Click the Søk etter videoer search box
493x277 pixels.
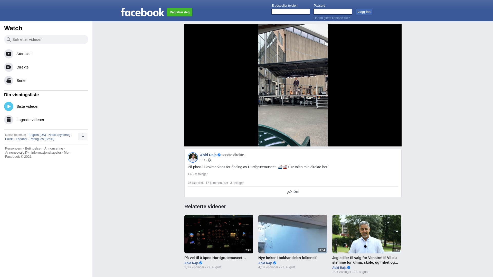(46, 39)
